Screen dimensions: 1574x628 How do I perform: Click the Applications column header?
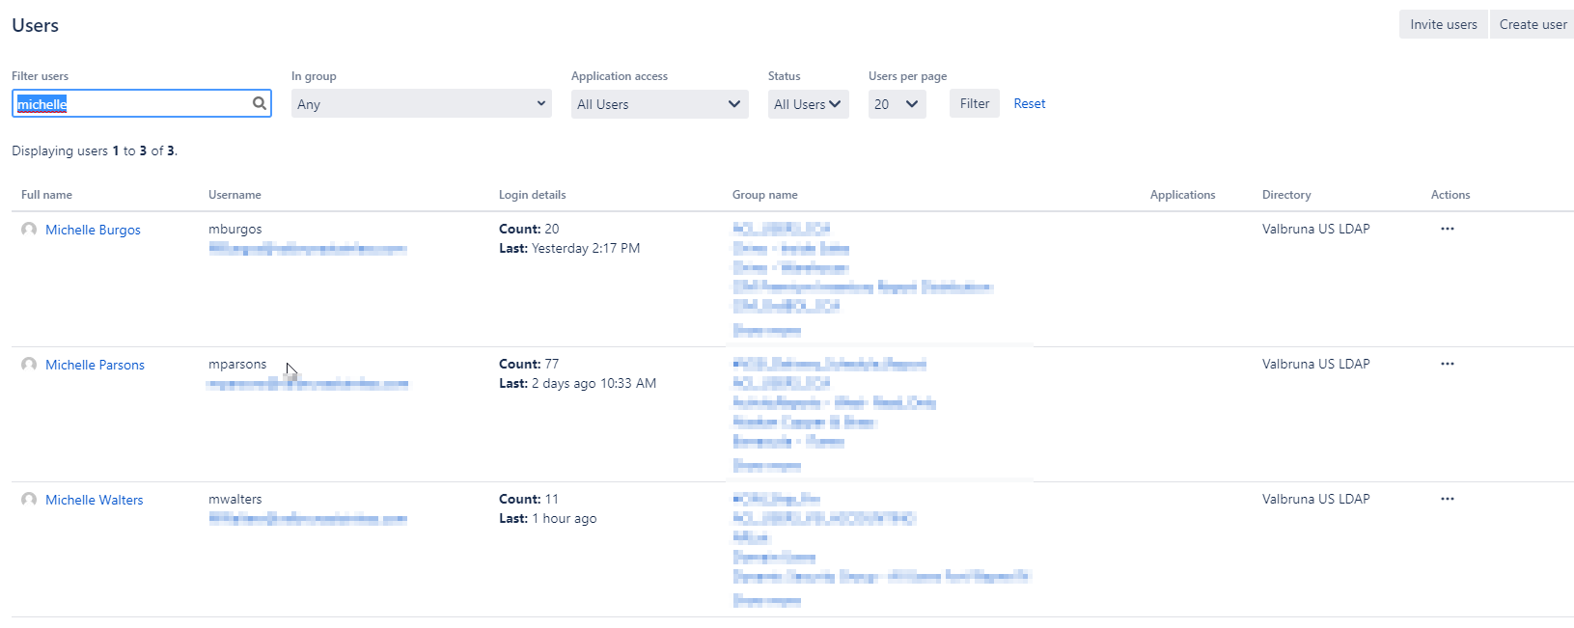pos(1183,195)
